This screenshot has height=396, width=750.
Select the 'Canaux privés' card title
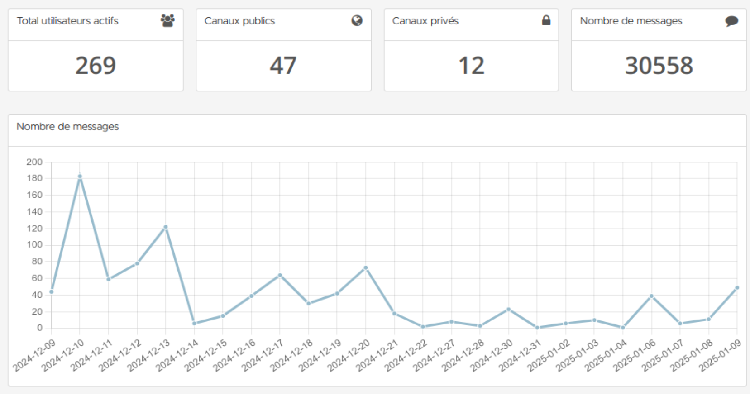(x=425, y=21)
